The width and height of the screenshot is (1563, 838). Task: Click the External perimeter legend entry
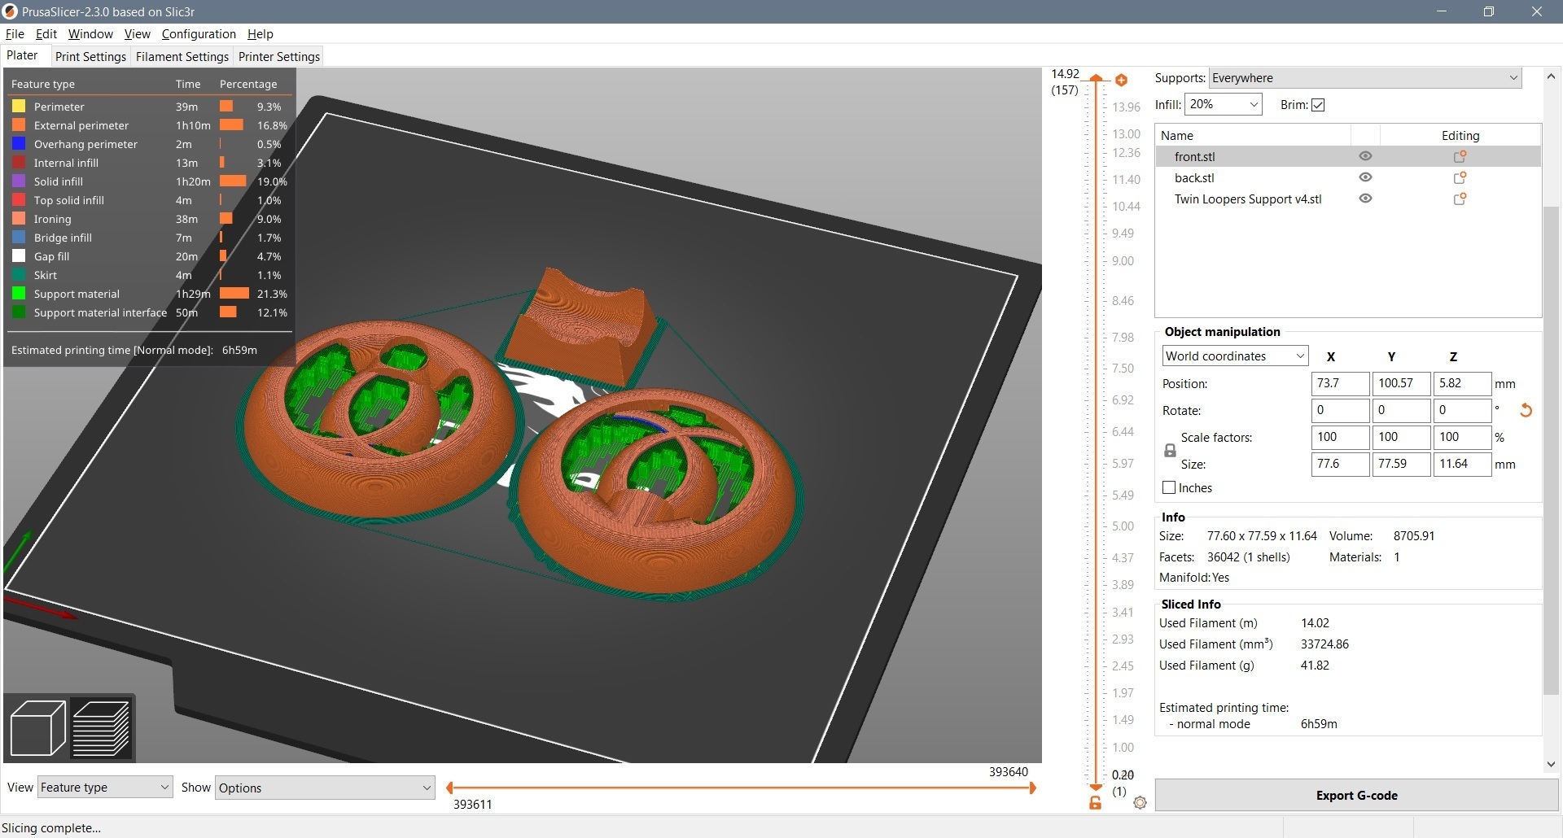pyautogui.click(x=149, y=125)
